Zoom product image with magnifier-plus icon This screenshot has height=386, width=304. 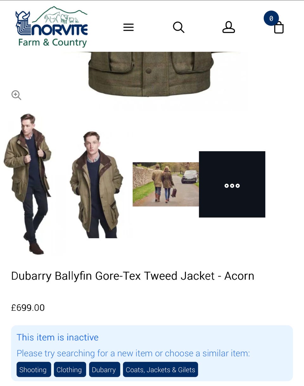click(16, 95)
